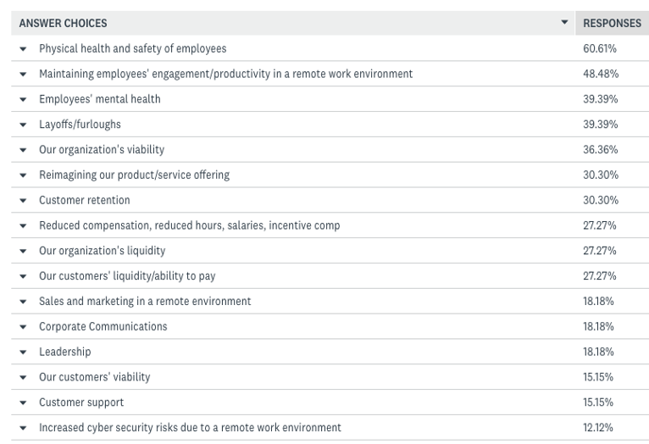The height and width of the screenshot is (444, 649).
Task: Click the Answer Choices column header text
Action: [63, 23]
